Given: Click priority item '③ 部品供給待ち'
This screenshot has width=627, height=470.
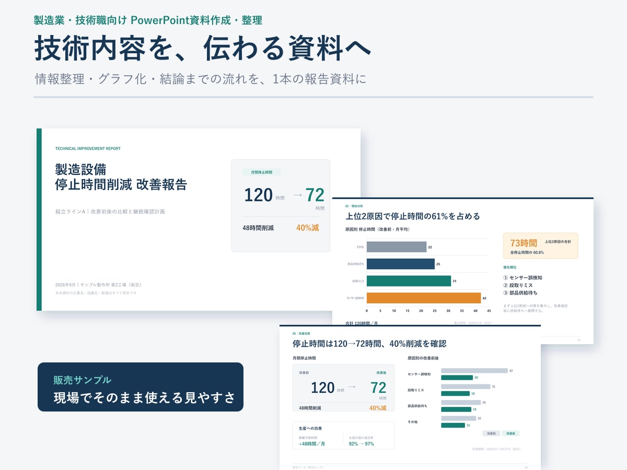Looking at the screenshot, I should (x=520, y=292).
